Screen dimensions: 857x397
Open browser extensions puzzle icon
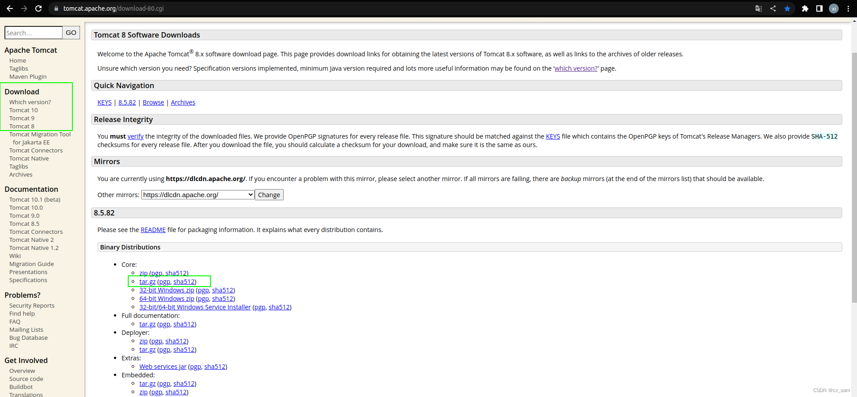click(x=805, y=8)
